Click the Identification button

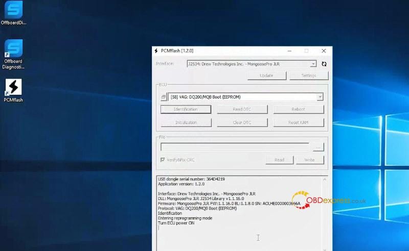tap(186, 109)
